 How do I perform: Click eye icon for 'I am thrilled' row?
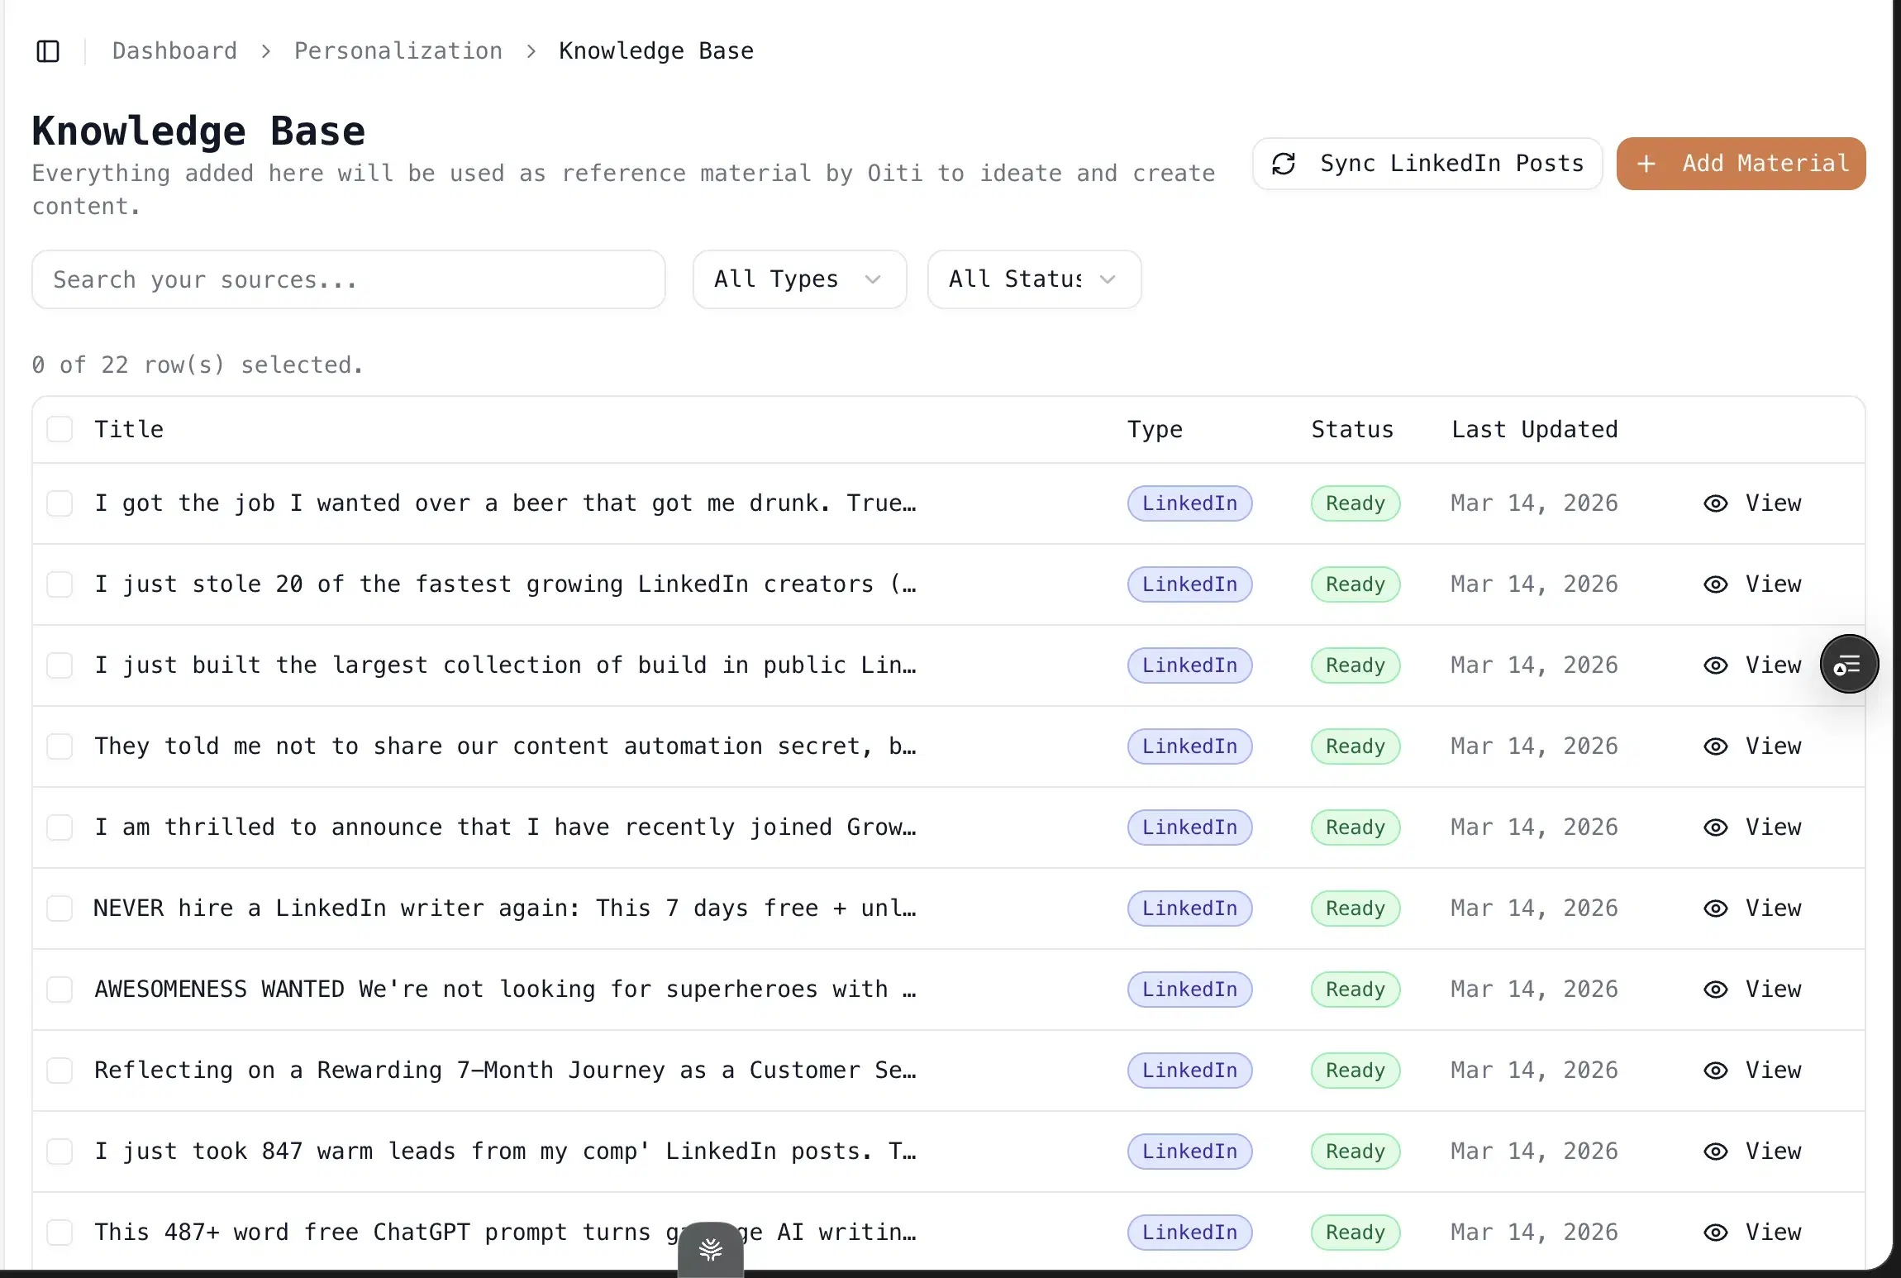click(x=1716, y=827)
